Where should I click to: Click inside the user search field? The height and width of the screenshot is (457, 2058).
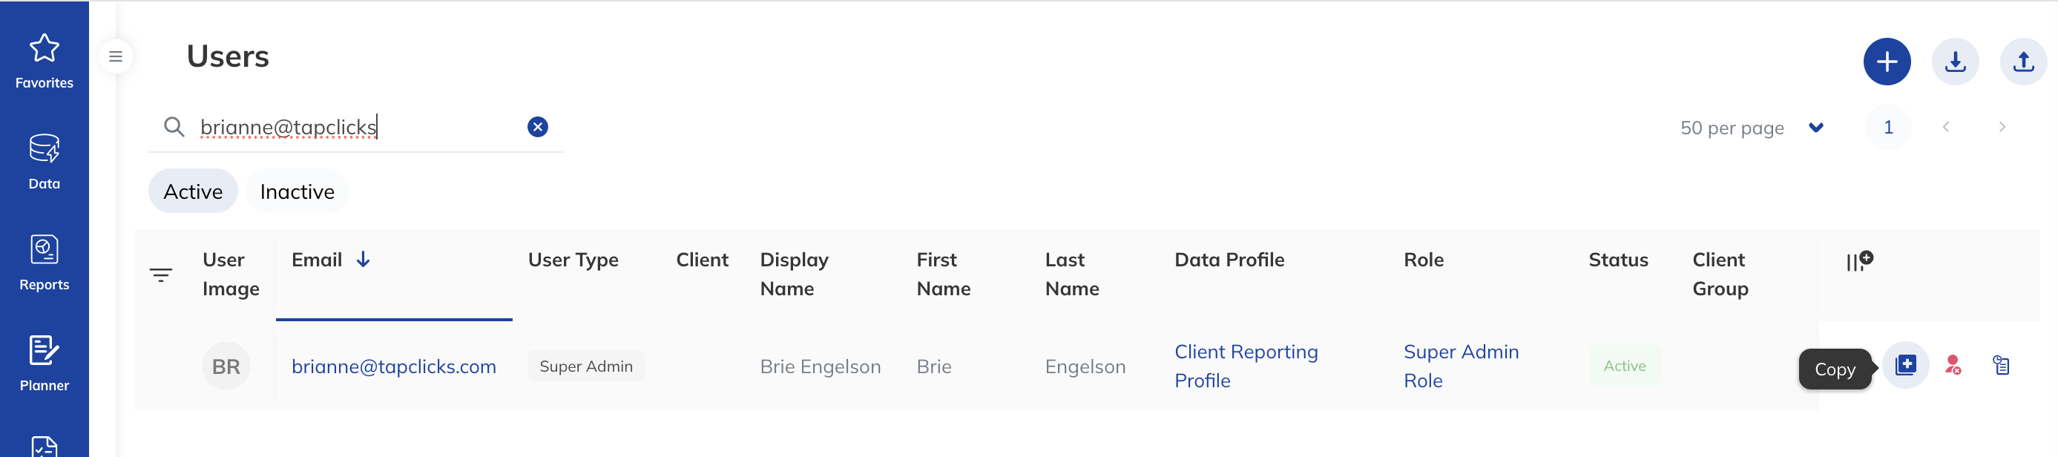[x=355, y=127]
